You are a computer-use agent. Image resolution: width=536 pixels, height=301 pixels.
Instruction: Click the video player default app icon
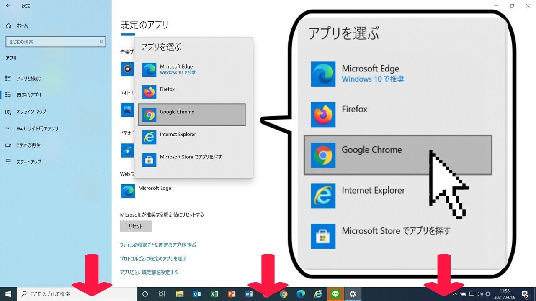tap(127, 150)
